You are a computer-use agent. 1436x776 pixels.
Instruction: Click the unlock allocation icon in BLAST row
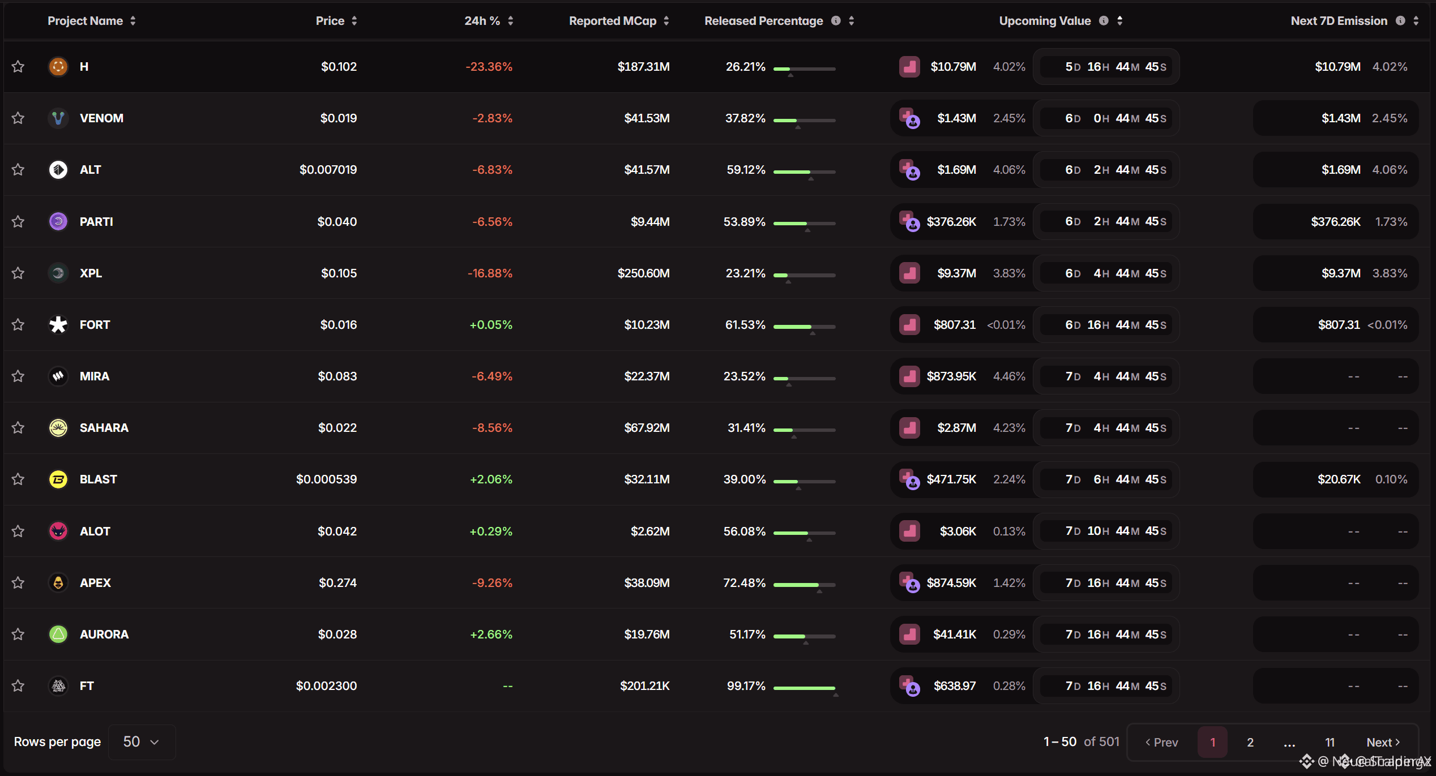tap(909, 479)
